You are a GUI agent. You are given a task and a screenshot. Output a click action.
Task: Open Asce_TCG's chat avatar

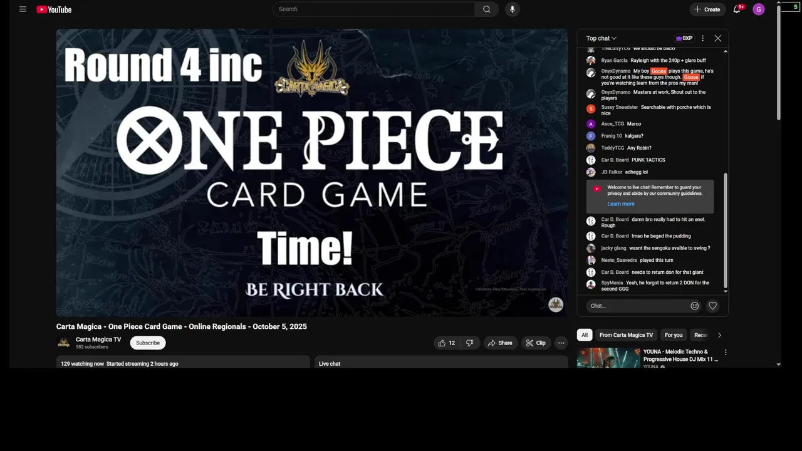tap(591, 124)
